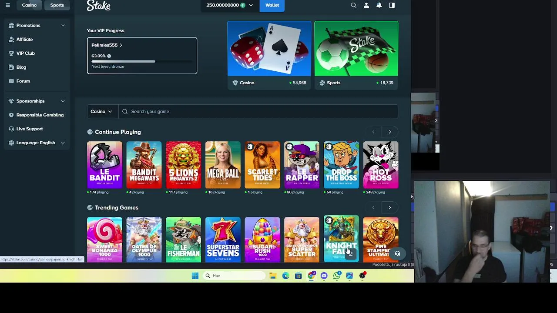557x313 pixels.
Task: Go to previous Trending Games
Action: 373,207
